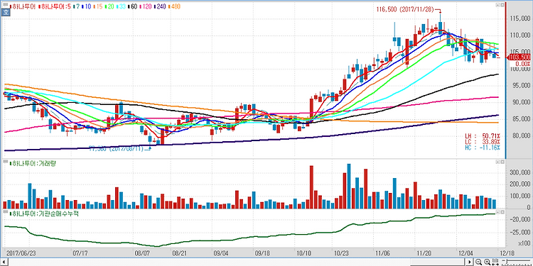Viewport: 533px width, 266px height.
Task: Click the HC : -11.16% statistic
Action: [x=483, y=148]
